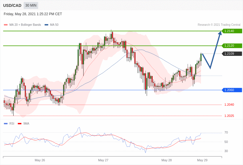Click the 30 MIN timeframe badge
The width and height of the screenshot is (243, 165).
coord(31,5)
